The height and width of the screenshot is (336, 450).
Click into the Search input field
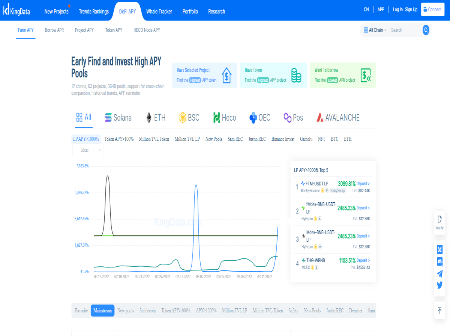click(405, 30)
